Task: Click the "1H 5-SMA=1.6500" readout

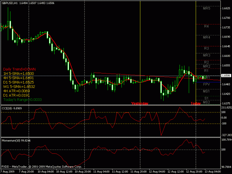Action: [x=19, y=73]
